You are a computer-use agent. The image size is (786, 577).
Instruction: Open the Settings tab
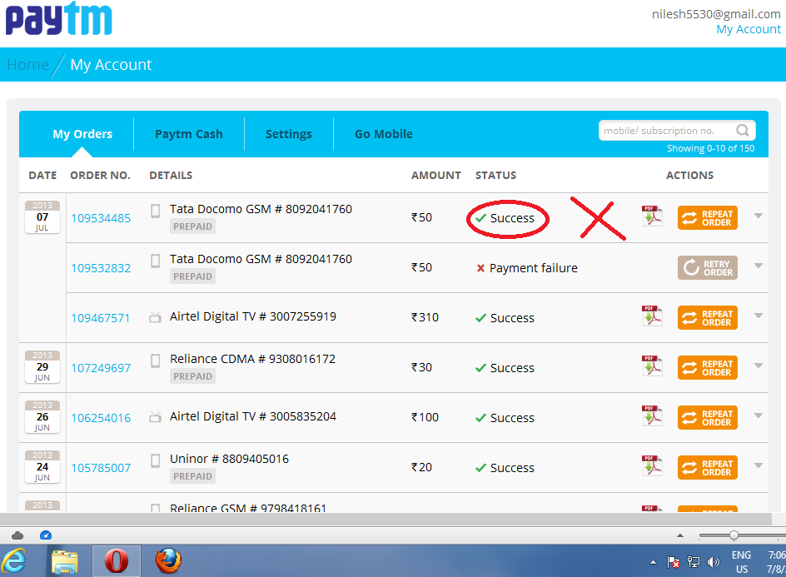point(288,134)
